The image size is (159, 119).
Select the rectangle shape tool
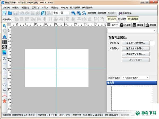point(5,74)
